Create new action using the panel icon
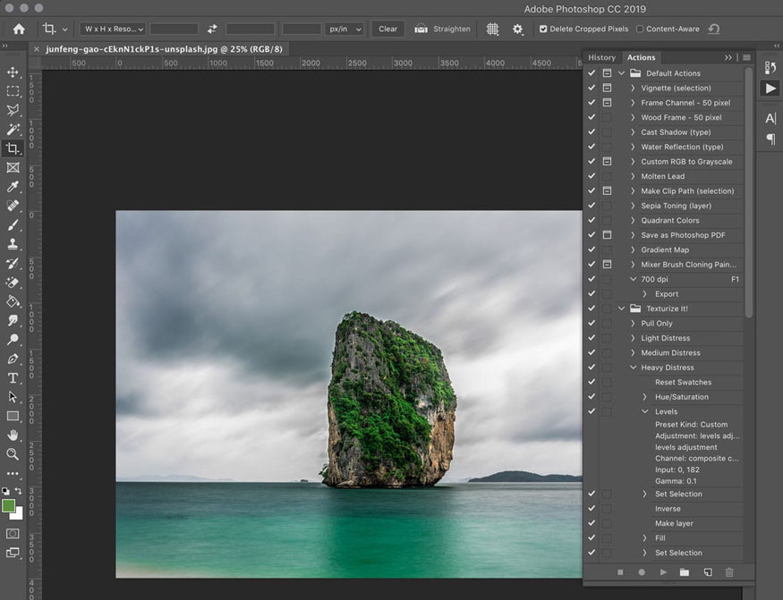 tap(707, 571)
